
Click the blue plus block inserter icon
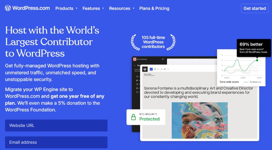pyautogui.click(x=151, y=69)
